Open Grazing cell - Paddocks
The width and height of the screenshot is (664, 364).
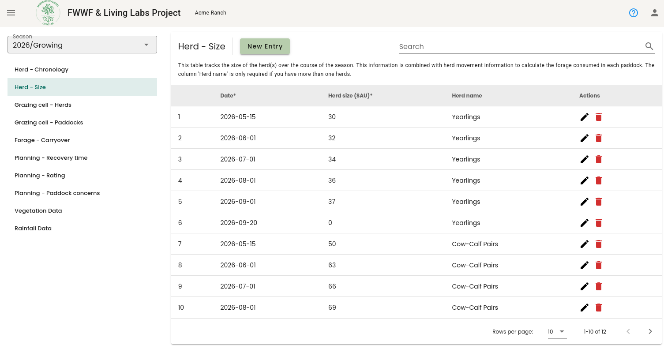click(x=82, y=122)
